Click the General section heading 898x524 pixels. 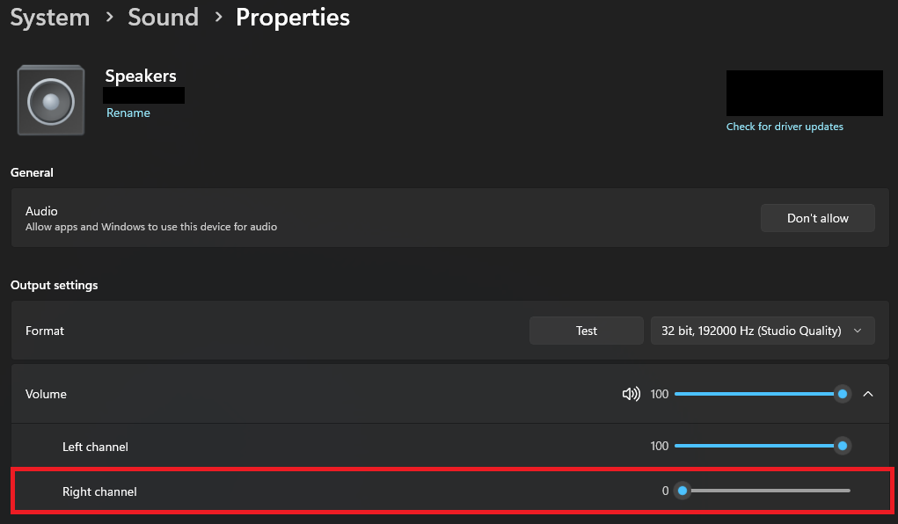[x=32, y=172]
